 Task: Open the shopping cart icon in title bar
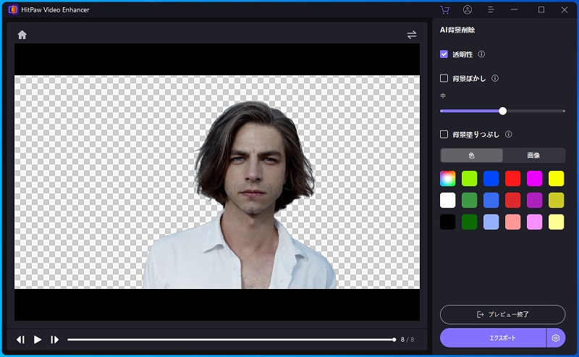pyautogui.click(x=444, y=10)
